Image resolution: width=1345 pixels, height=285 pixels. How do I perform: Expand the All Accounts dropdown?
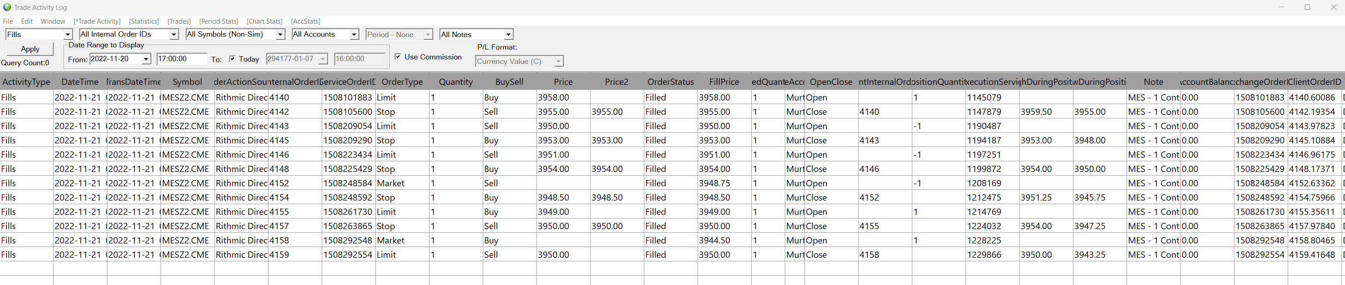354,34
